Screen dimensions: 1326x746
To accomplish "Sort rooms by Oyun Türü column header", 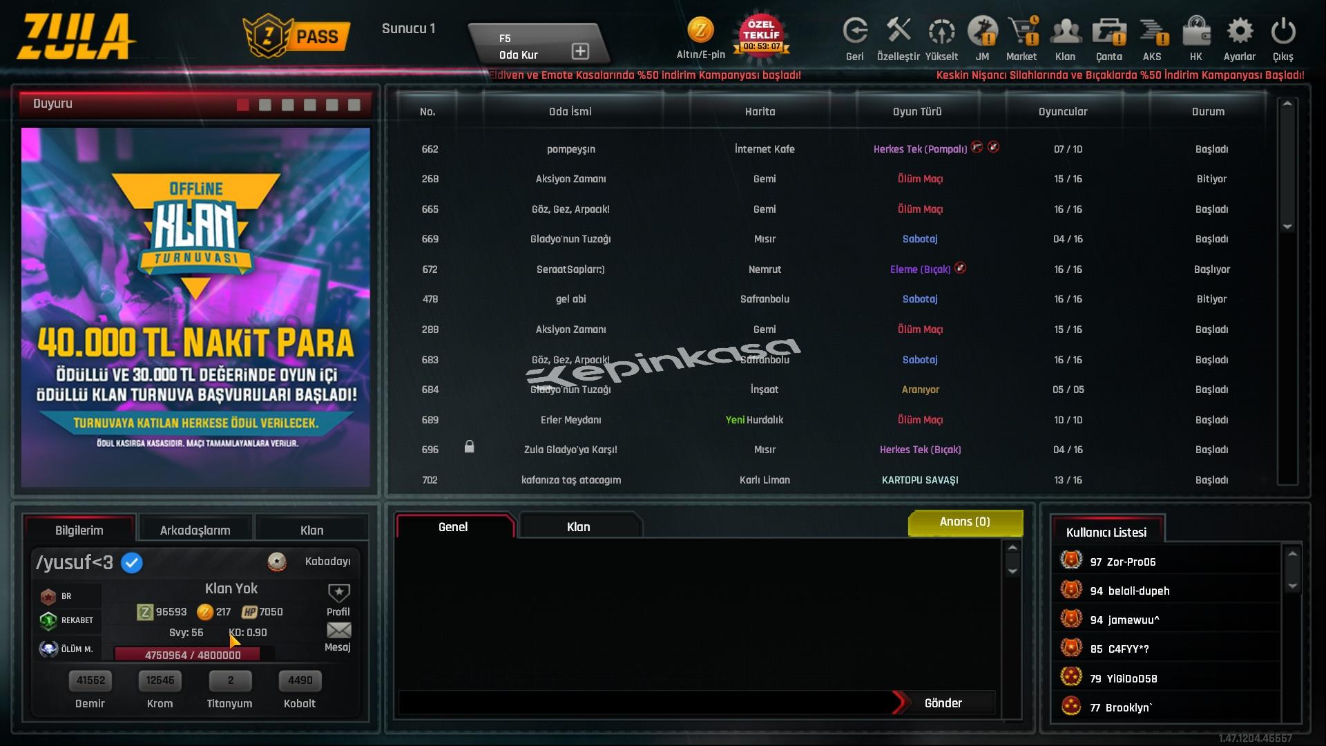I will click(917, 111).
